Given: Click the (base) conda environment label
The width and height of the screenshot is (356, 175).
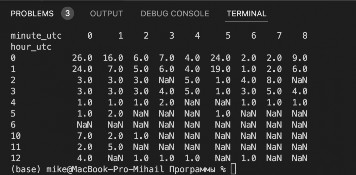Looking at the screenshot, I should (26, 169).
